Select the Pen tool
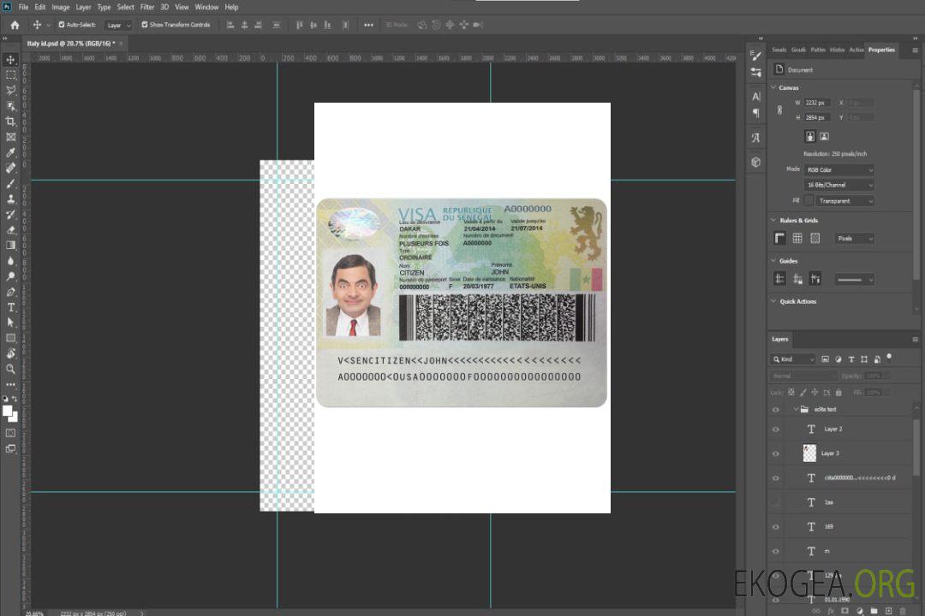Screen dimensions: 925x616 pos(10,292)
